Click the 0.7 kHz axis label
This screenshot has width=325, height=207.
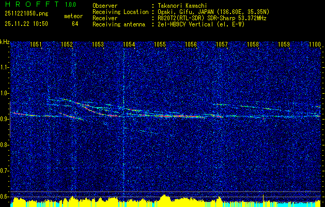pos(4,171)
